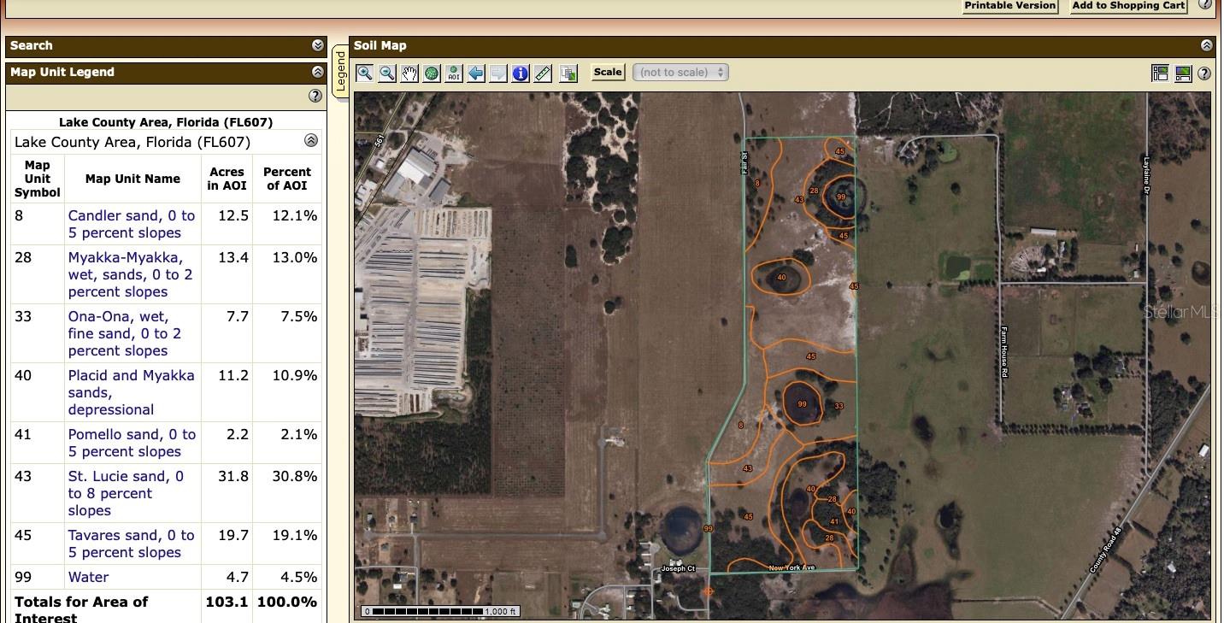Switch to side-by-side legend map layout
This screenshot has height=623, width=1224.
tap(1160, 73)
